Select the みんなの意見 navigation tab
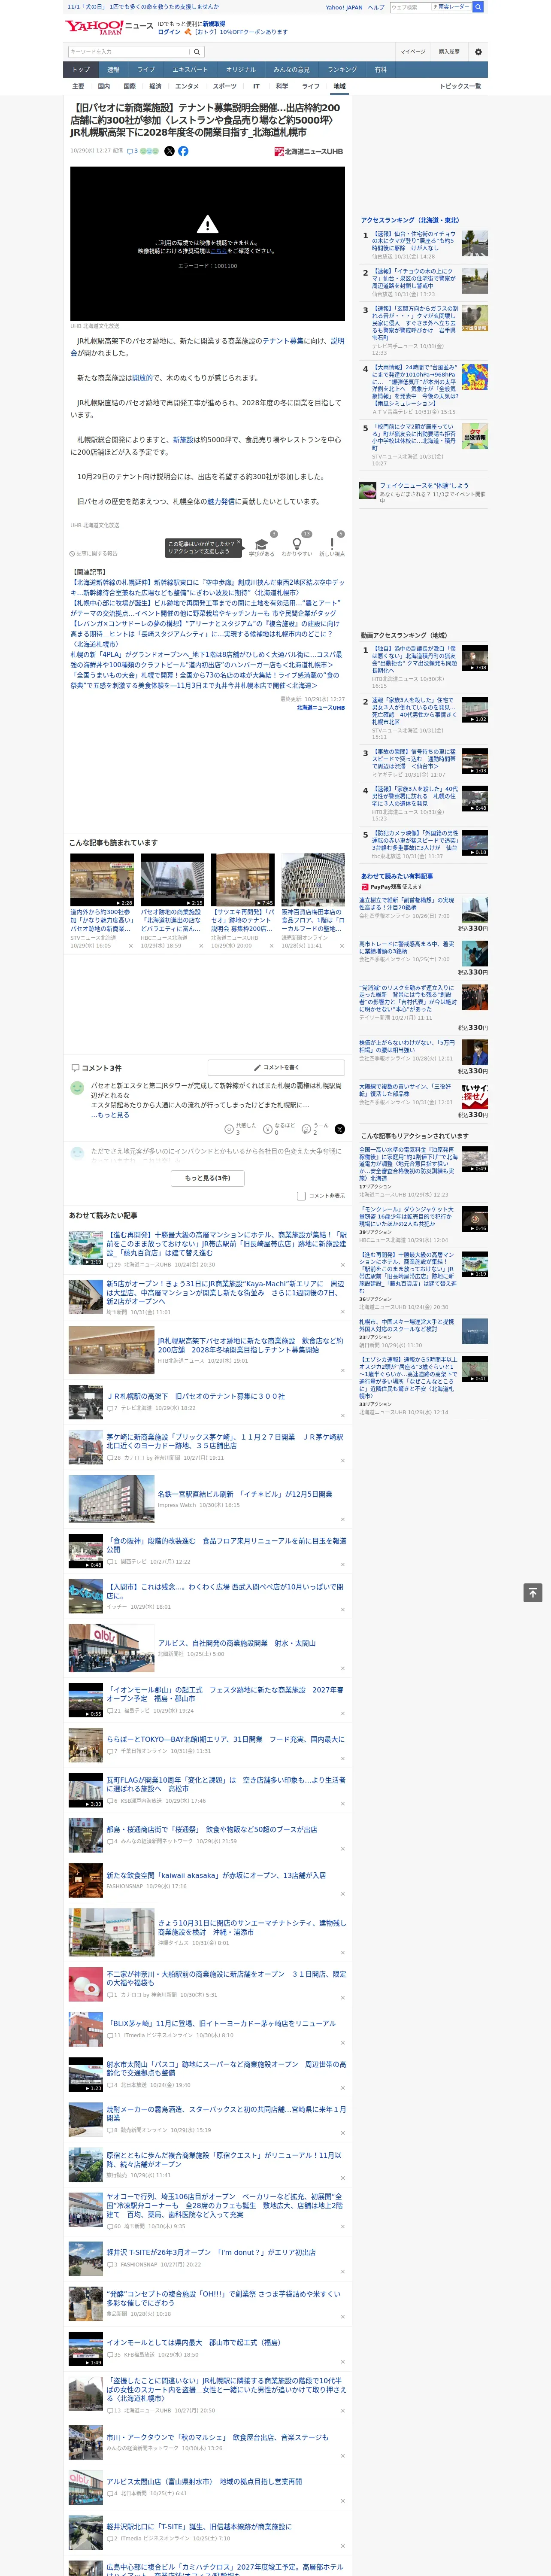The height and width of the screenshot is (2576, 551). click(x=292, y=70)
